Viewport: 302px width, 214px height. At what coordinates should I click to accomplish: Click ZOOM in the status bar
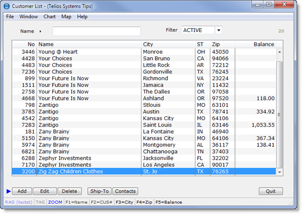click(x=55, y=202)
